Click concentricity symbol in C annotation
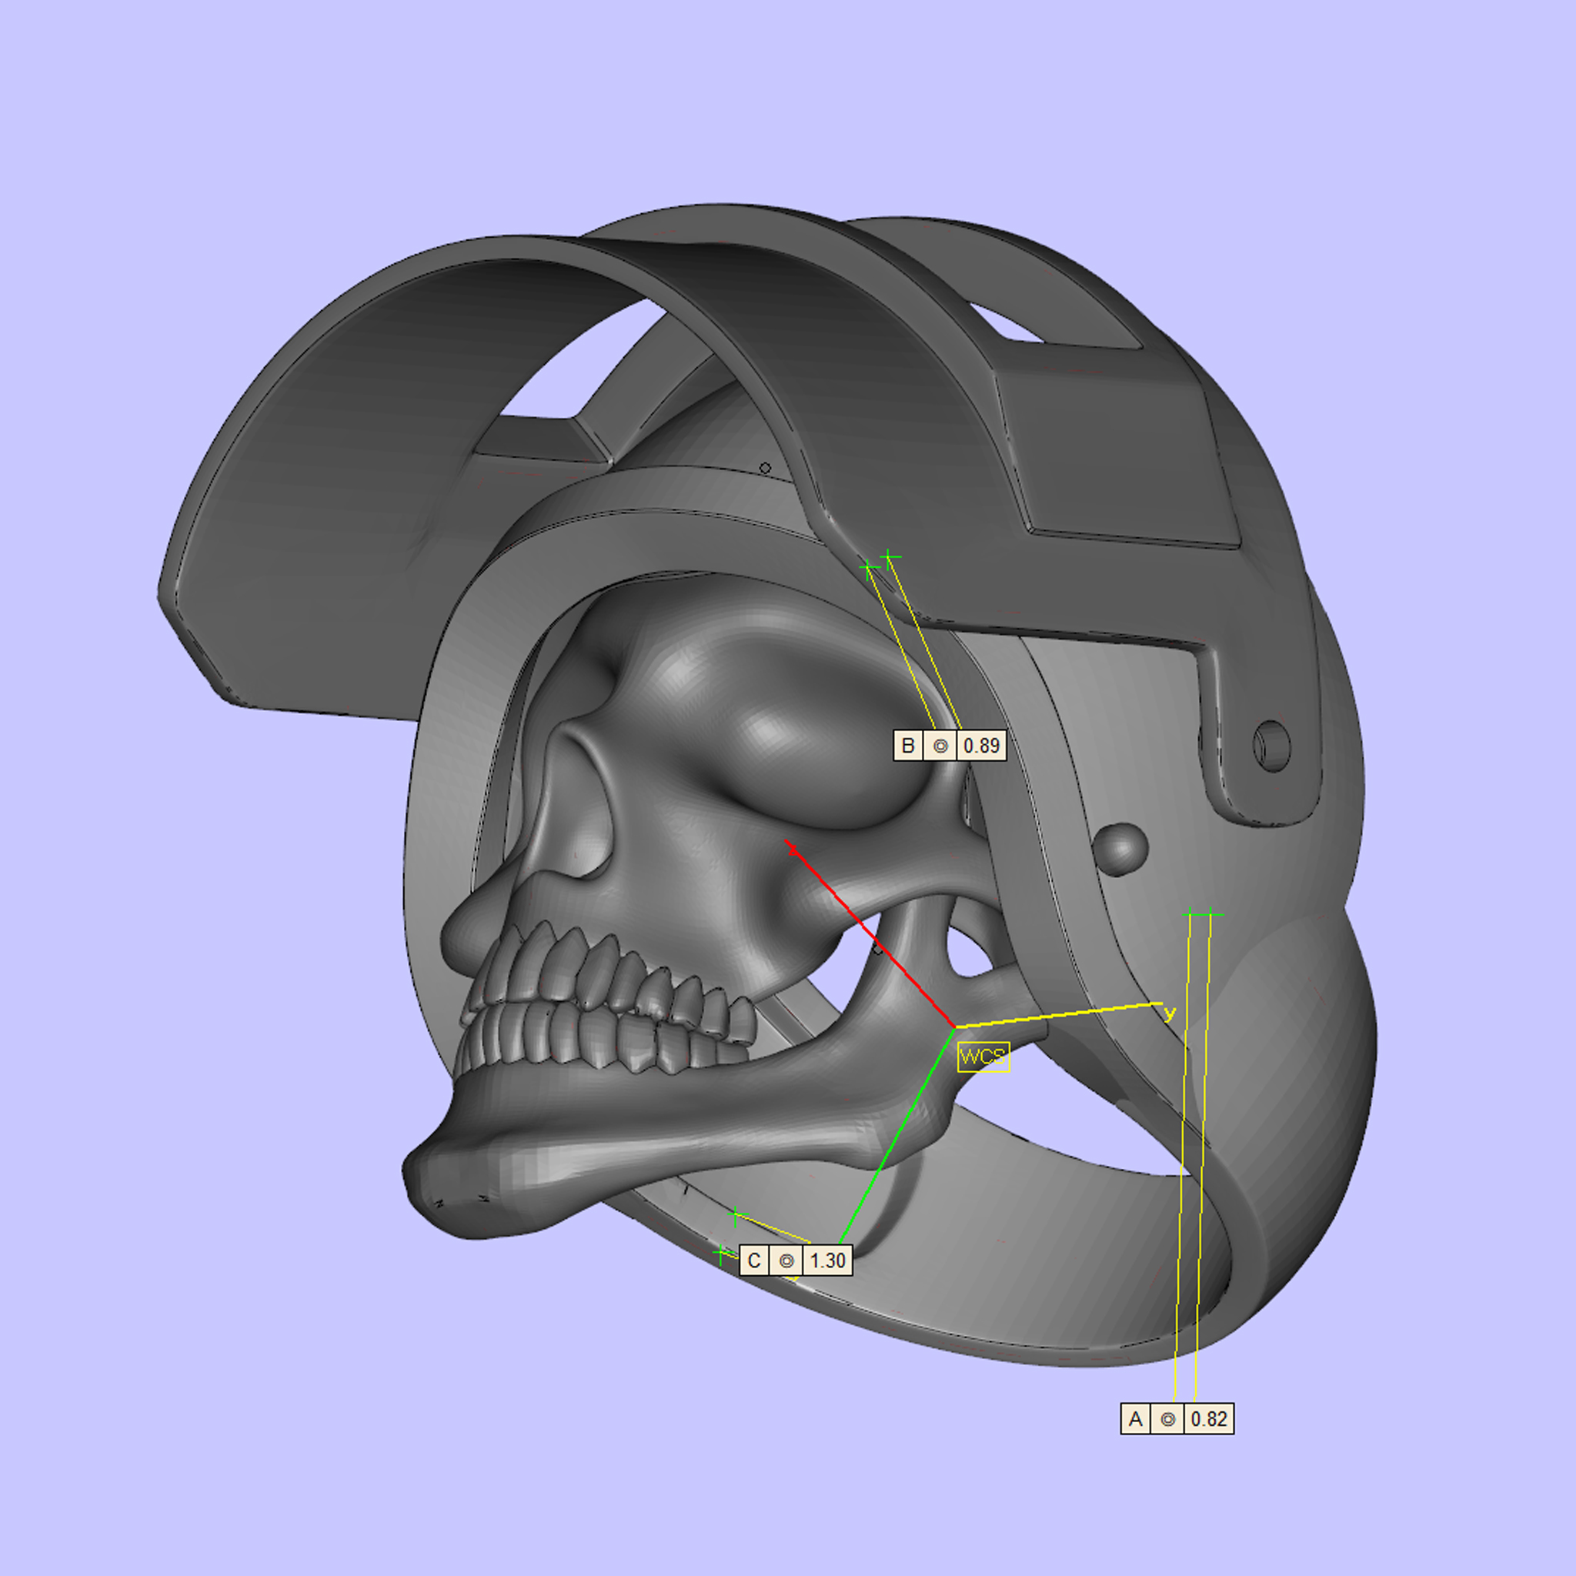Image resolution: width=1576 pixels, height=1576 pixels. tap(786, 1260)
